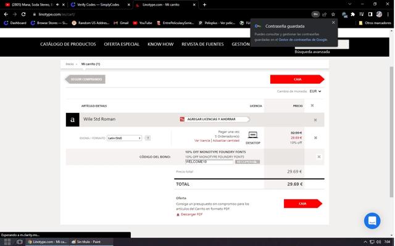This screenshot has height=246, width=395.
Task: Open the Windows Start button
Action: click(7, 242)
